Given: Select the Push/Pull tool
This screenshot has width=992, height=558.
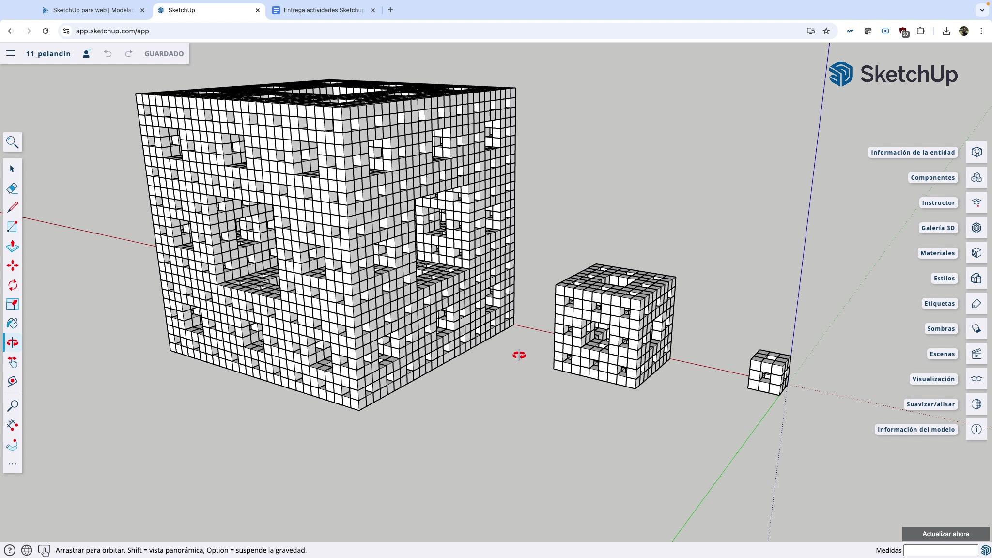Looking at the screenshot, I should [x=12, y=246].
